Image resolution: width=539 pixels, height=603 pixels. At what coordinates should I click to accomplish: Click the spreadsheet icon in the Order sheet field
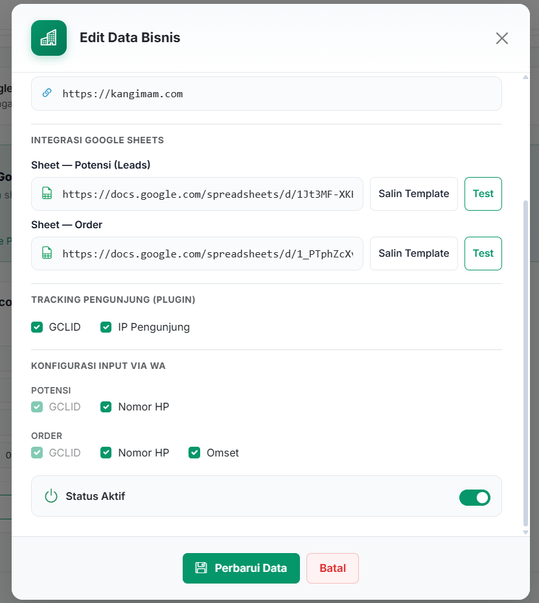point(47,253)
